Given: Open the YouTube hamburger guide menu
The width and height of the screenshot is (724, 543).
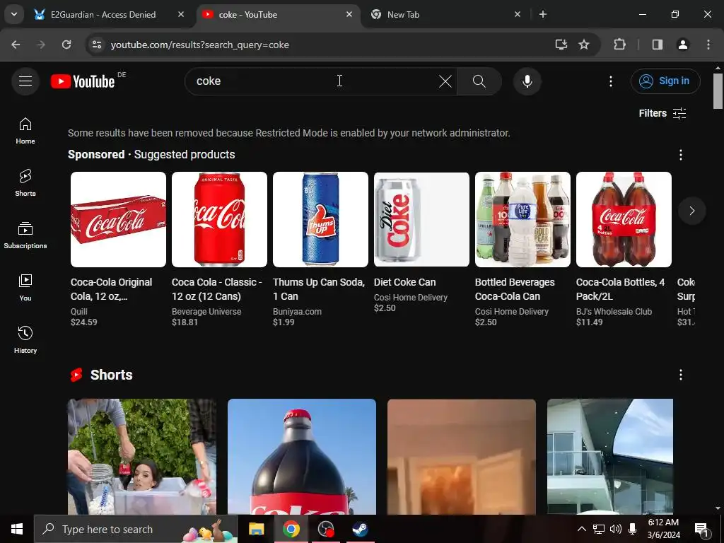Looking at the screenshot, I should click(x=25, y=81).
